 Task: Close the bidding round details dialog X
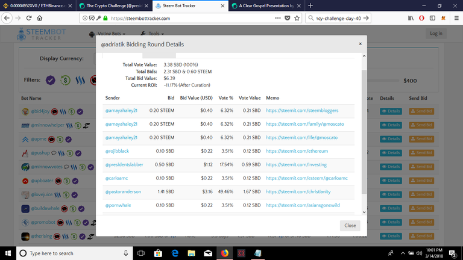coord(361,43)
